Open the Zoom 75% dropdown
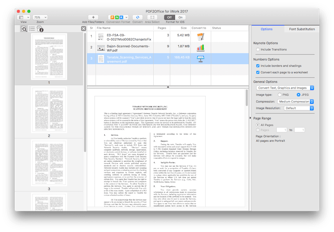Screen dimensions: 334x232 40,17
